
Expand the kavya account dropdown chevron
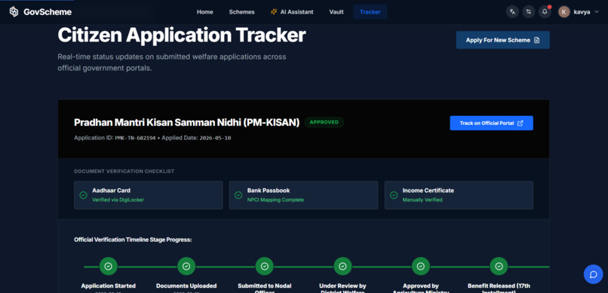click(597, 12)
